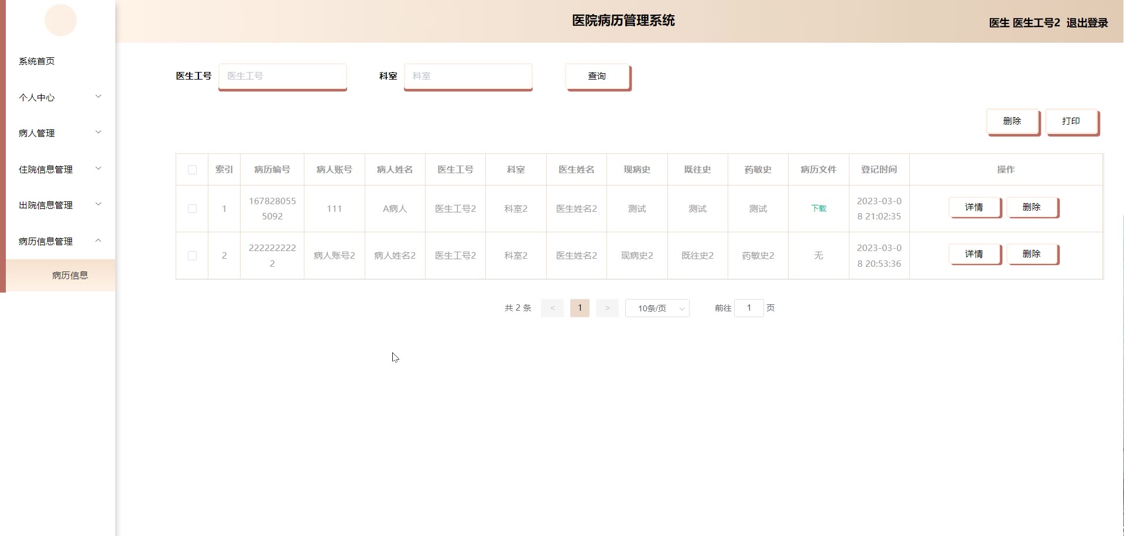Go to previous page arrow in pagination
The height and width of the screenshot is (536, 1124).
pyautogui.click(x=552, y=308)
